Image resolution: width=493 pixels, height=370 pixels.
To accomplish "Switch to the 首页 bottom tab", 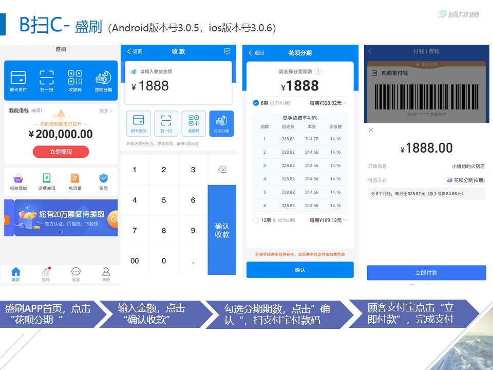I will coord(16,274).
